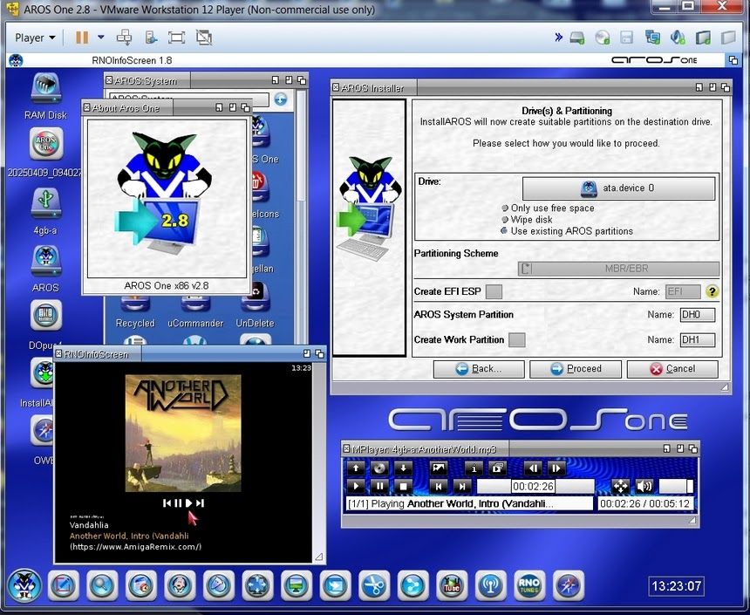
Task: Tick the Create Work Partition checkbox
Action: 516,340
